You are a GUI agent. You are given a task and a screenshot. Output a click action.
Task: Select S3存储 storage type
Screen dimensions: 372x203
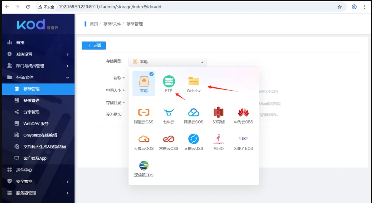(218, 115)
